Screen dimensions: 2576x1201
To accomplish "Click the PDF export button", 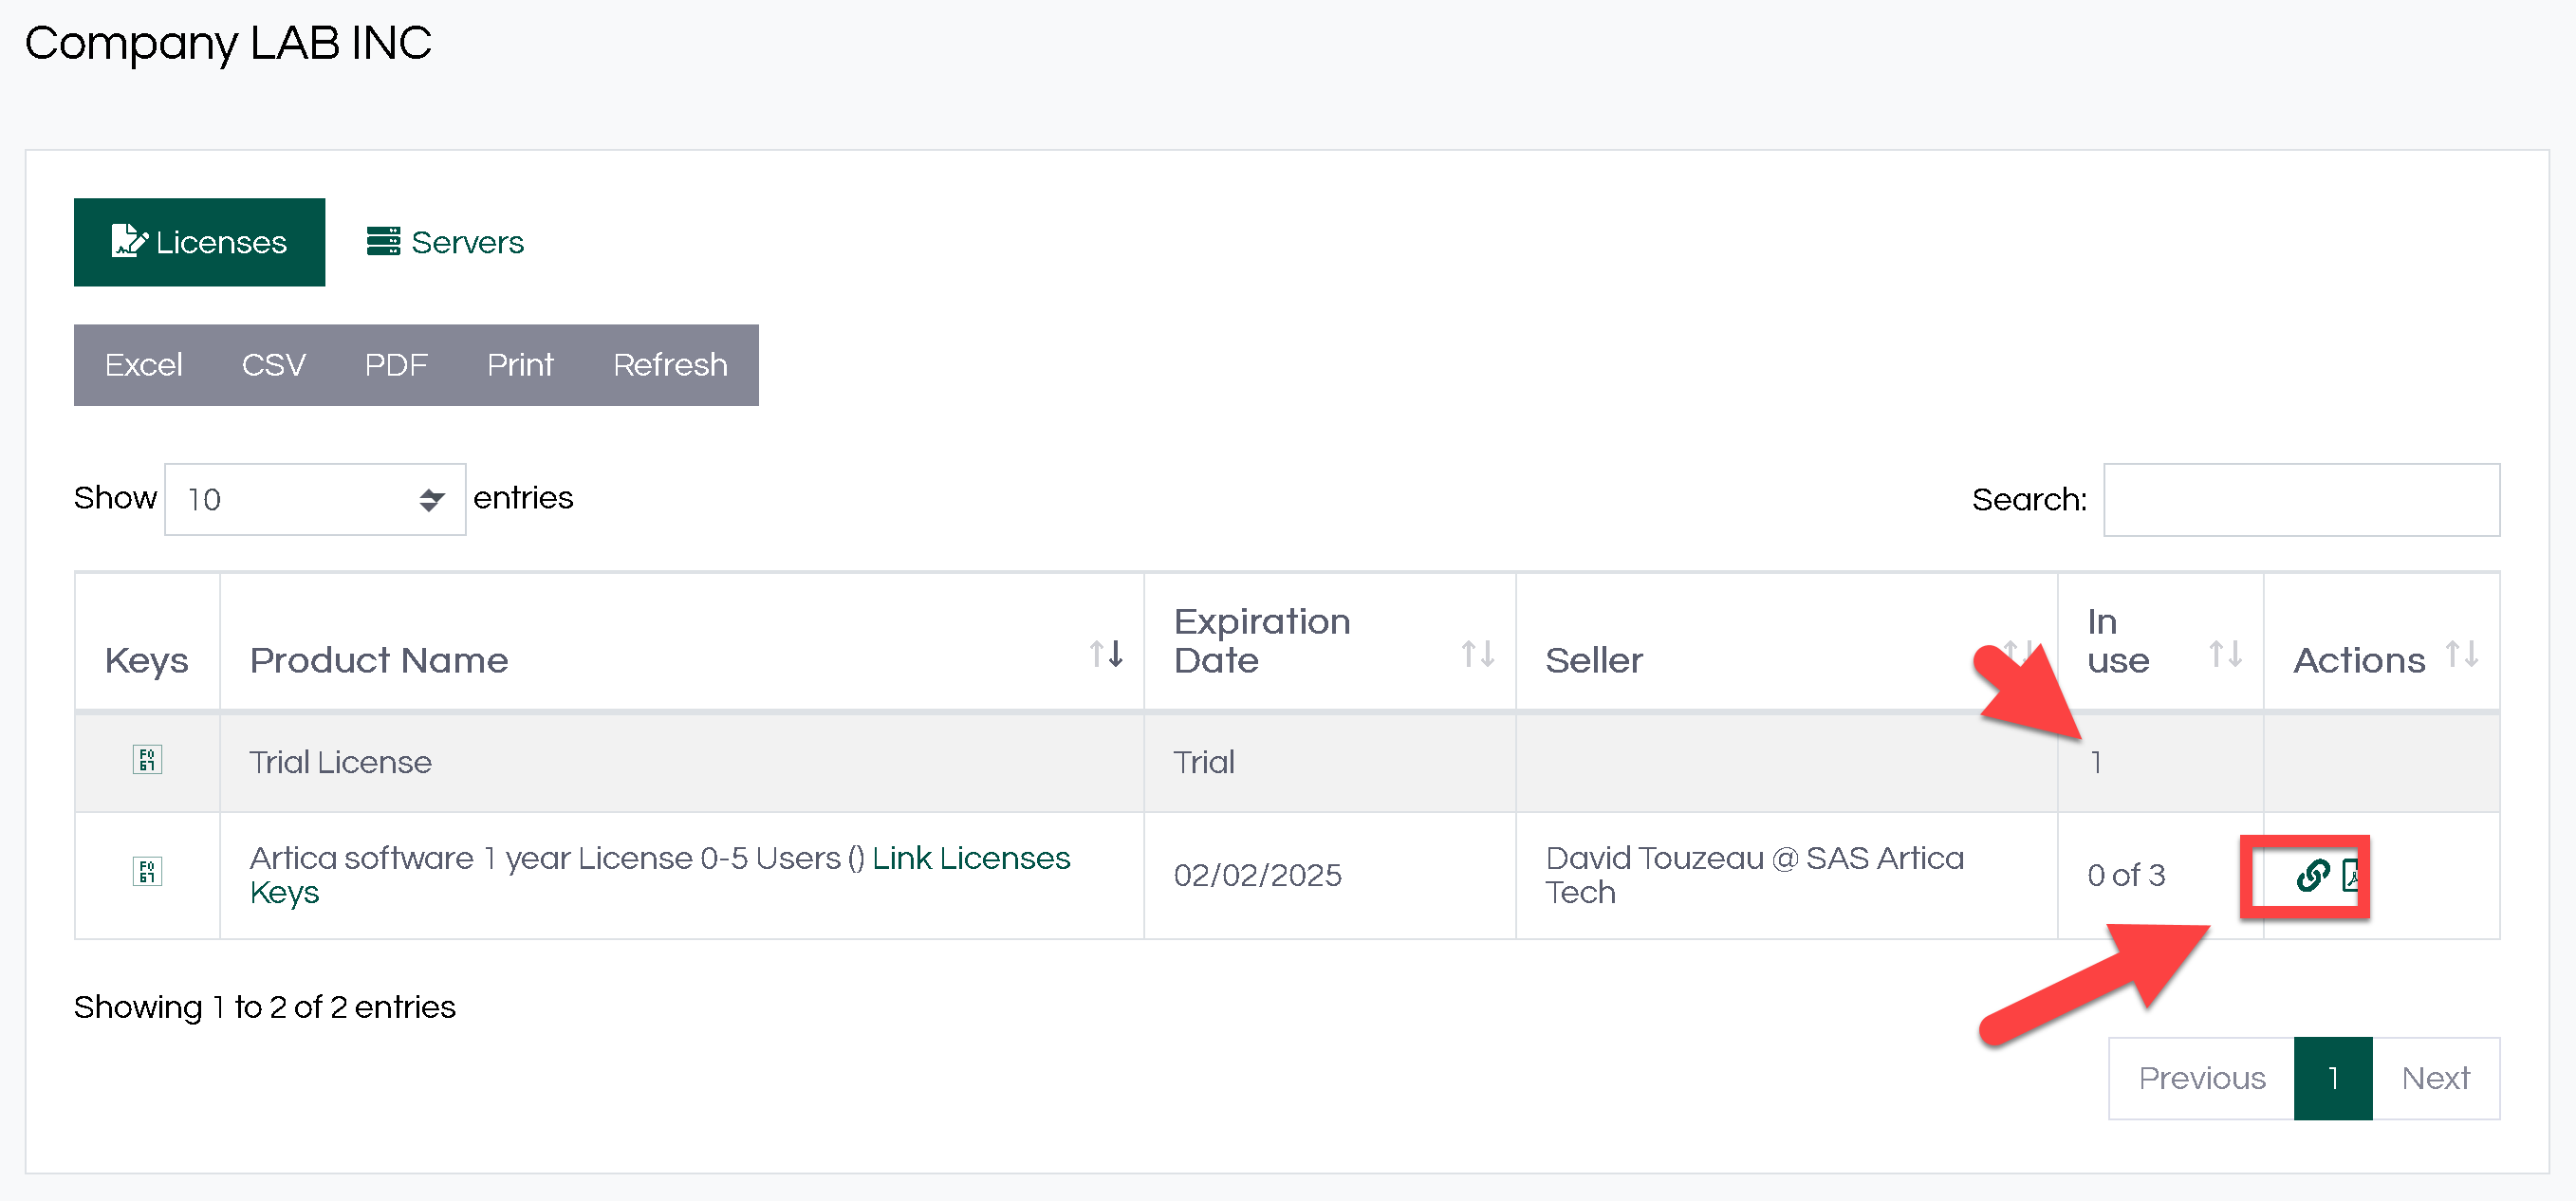I will (396, 365).
